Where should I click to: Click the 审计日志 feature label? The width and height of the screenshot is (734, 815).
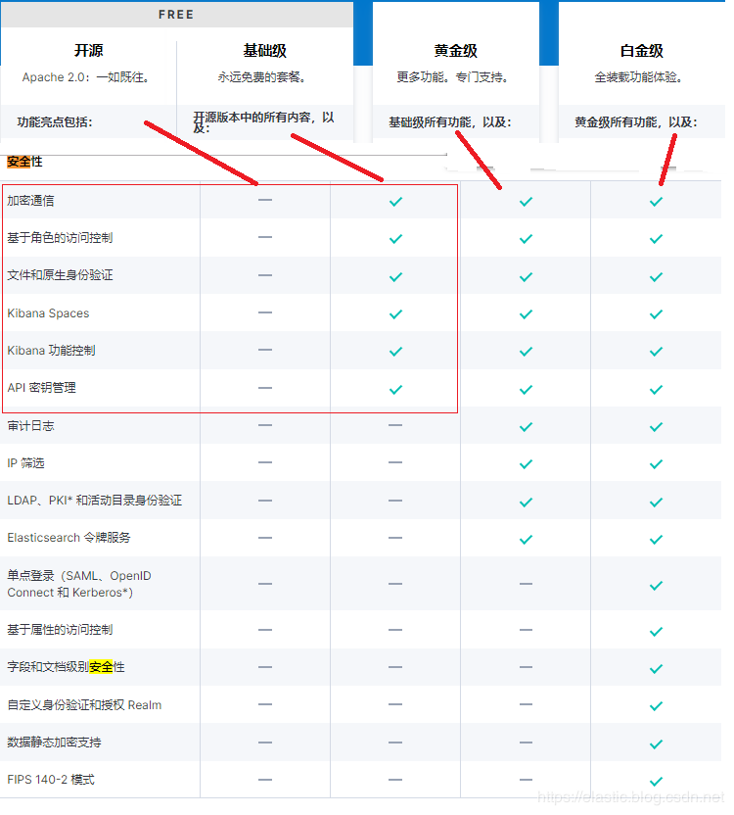click(30, 426)
